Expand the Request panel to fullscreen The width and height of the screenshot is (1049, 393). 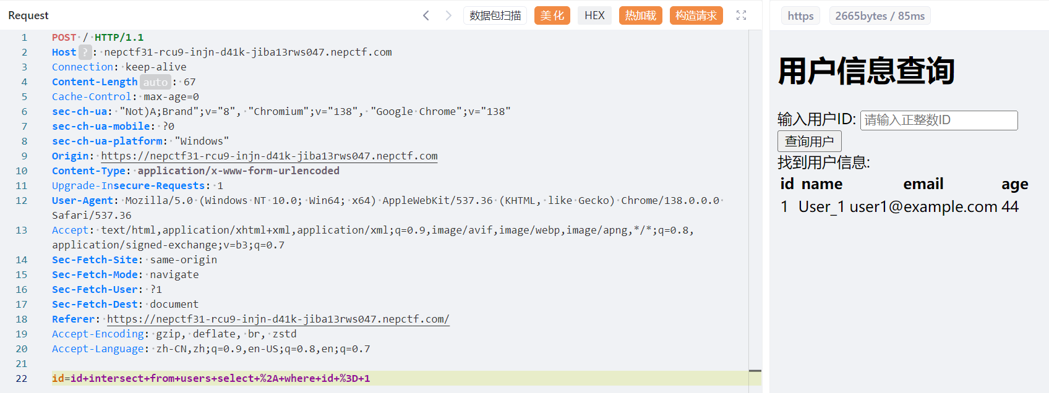coord(741,15)
